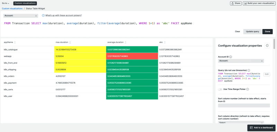277x132 pixels.
Task: Sort by the average.duration column arrows
Action: coord(125,42)
